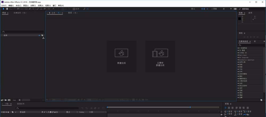
Task: Click the timeline work area bar
Action: coord(148,107)
